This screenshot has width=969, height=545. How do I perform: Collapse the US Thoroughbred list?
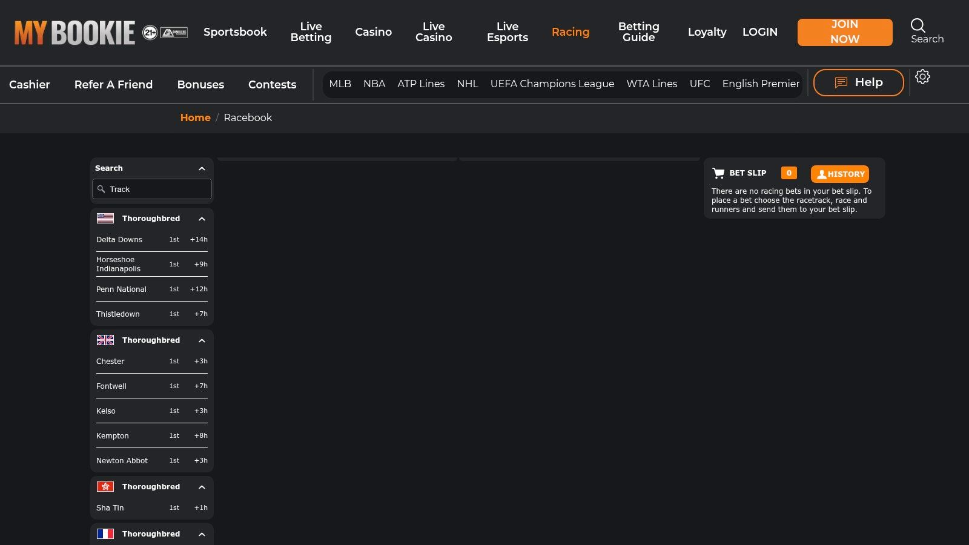coord(202,219)
